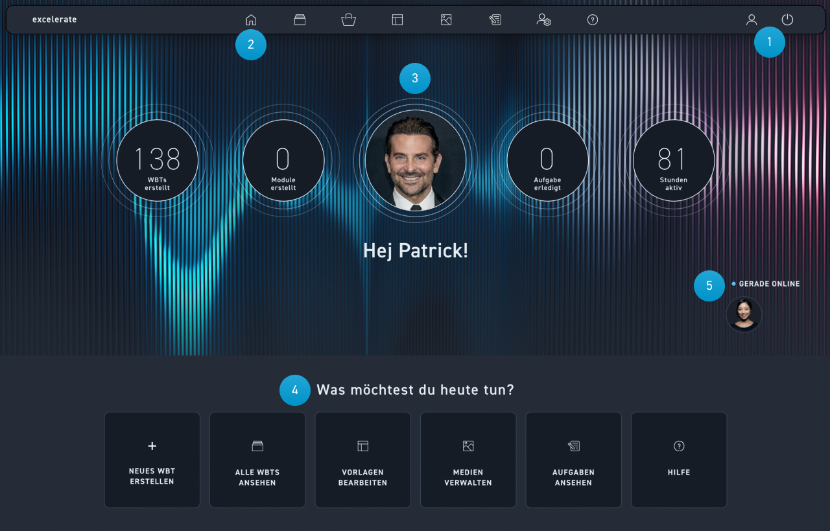Click the shopping basket icon in navigation bar

pyautogui.click(x=349, y=19)
